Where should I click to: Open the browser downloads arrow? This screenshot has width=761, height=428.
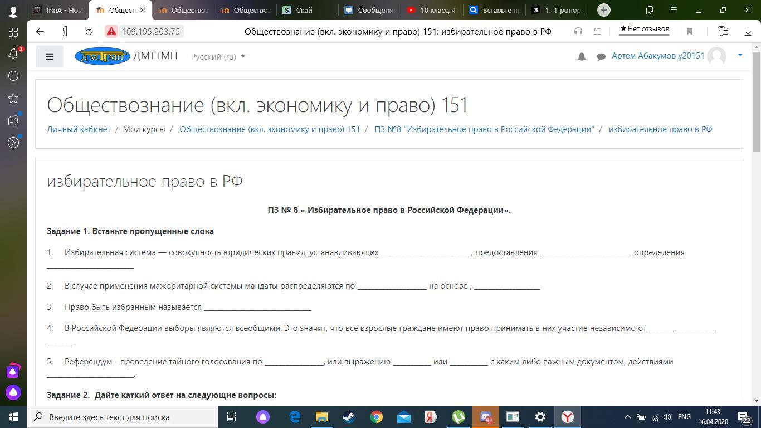748,31
